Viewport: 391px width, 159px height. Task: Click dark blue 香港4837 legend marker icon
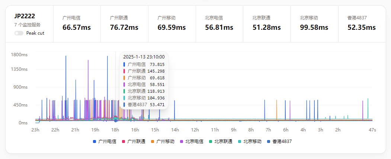[269, 141]
